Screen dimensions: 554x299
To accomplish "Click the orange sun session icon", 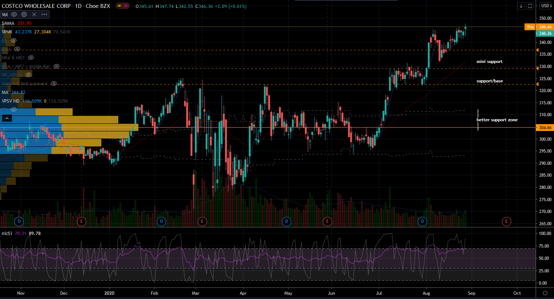I will (119, 6).
